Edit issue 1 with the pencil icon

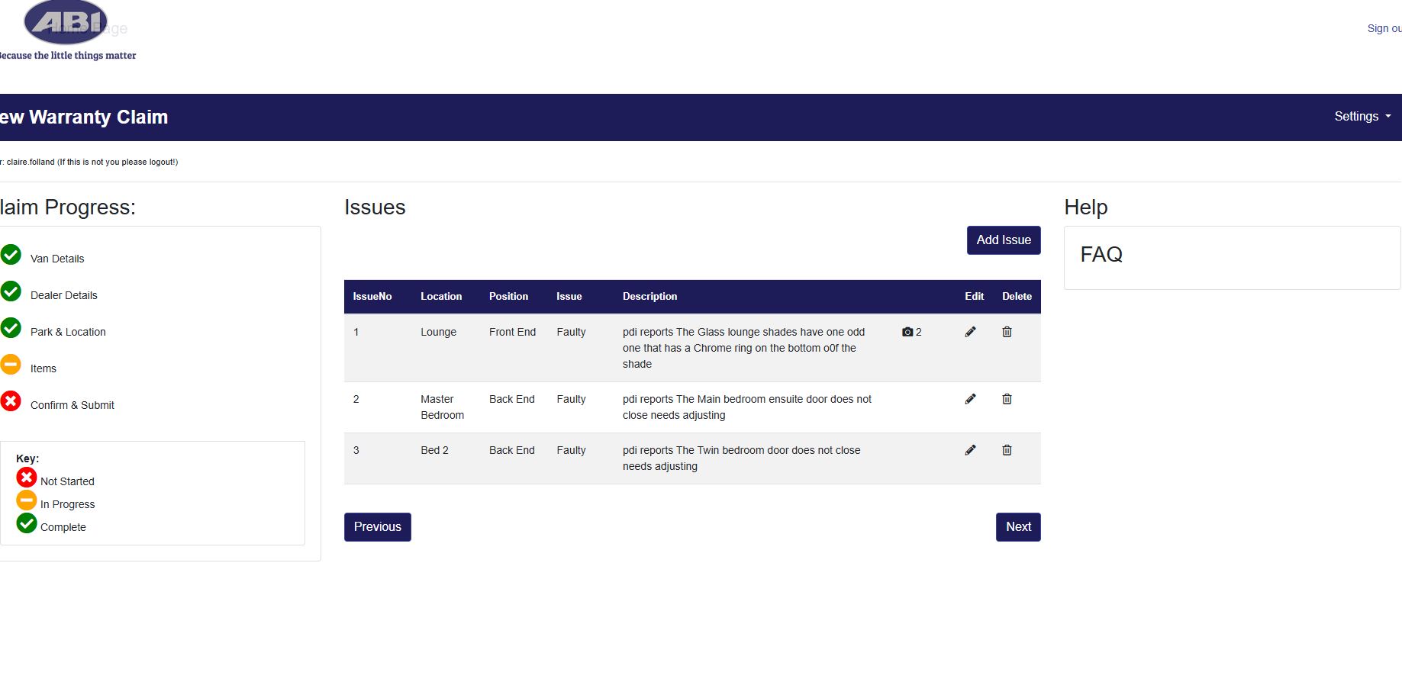(970, 332)
